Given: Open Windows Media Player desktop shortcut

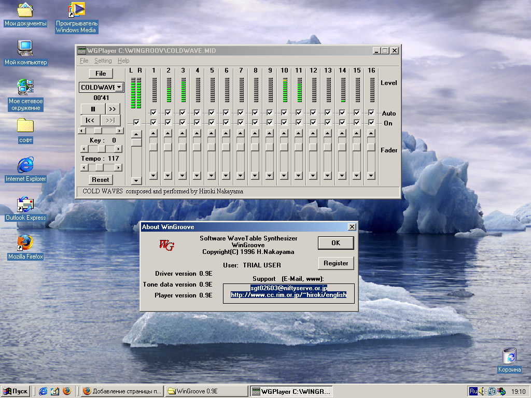Looking at the screenshot, I should coord(77,10).
